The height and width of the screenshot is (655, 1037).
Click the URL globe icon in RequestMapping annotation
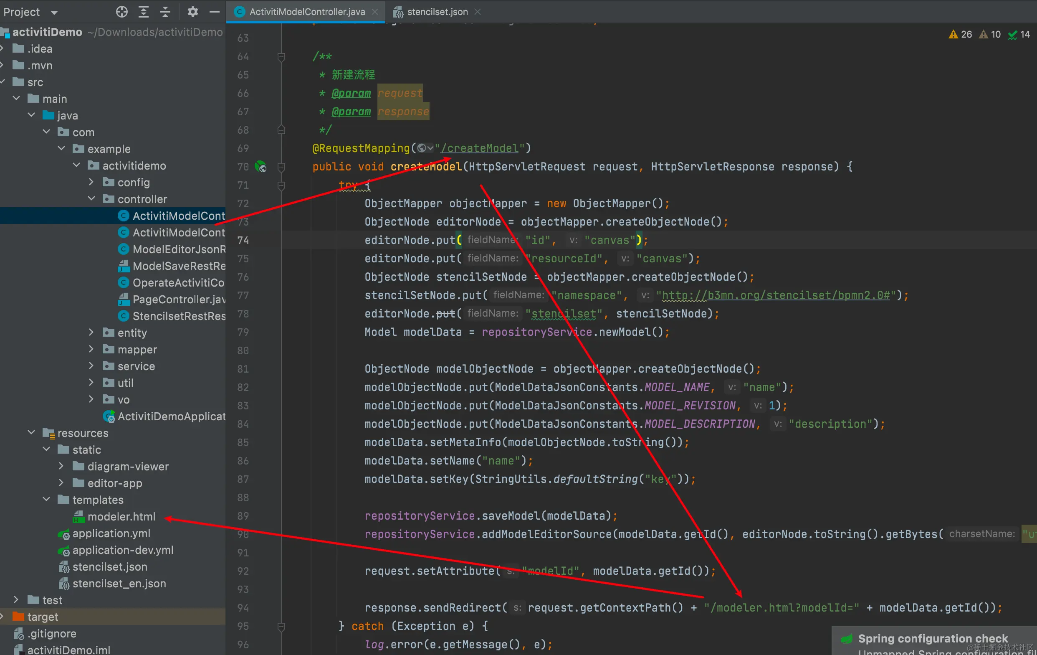pos(422,148)
